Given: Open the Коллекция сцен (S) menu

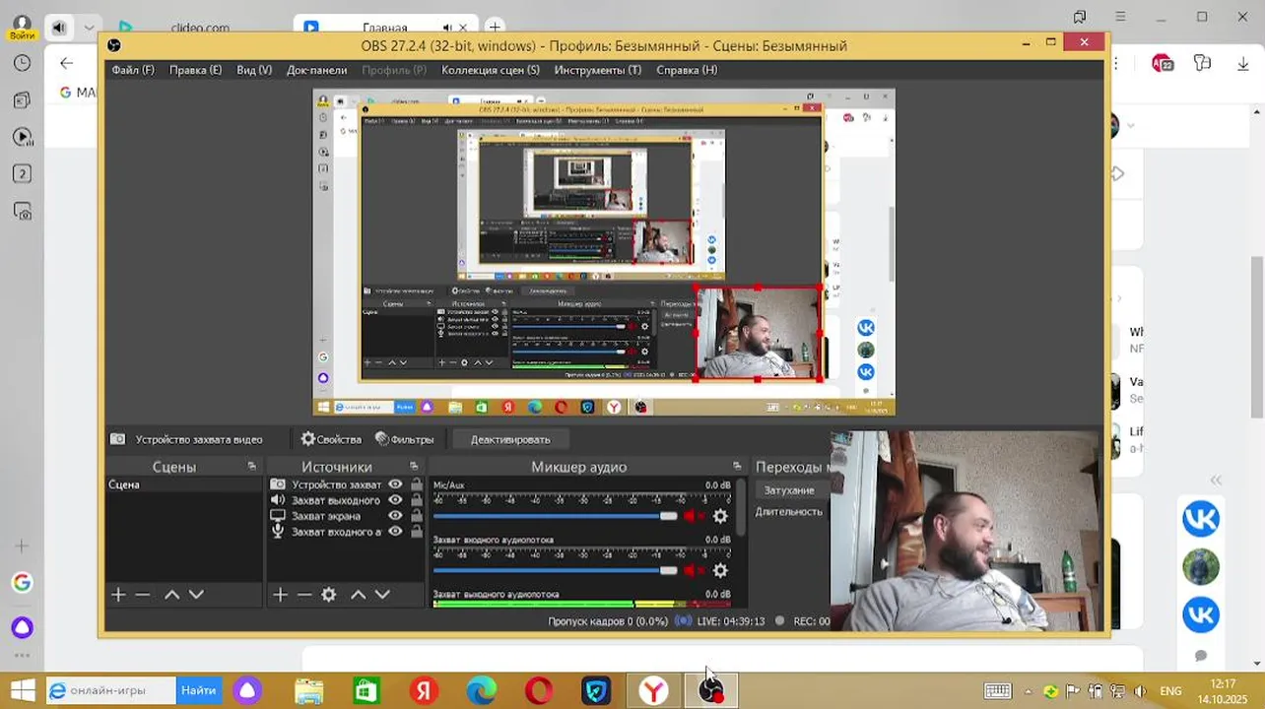Looking at the screenshot, I should tap(491, 70).
